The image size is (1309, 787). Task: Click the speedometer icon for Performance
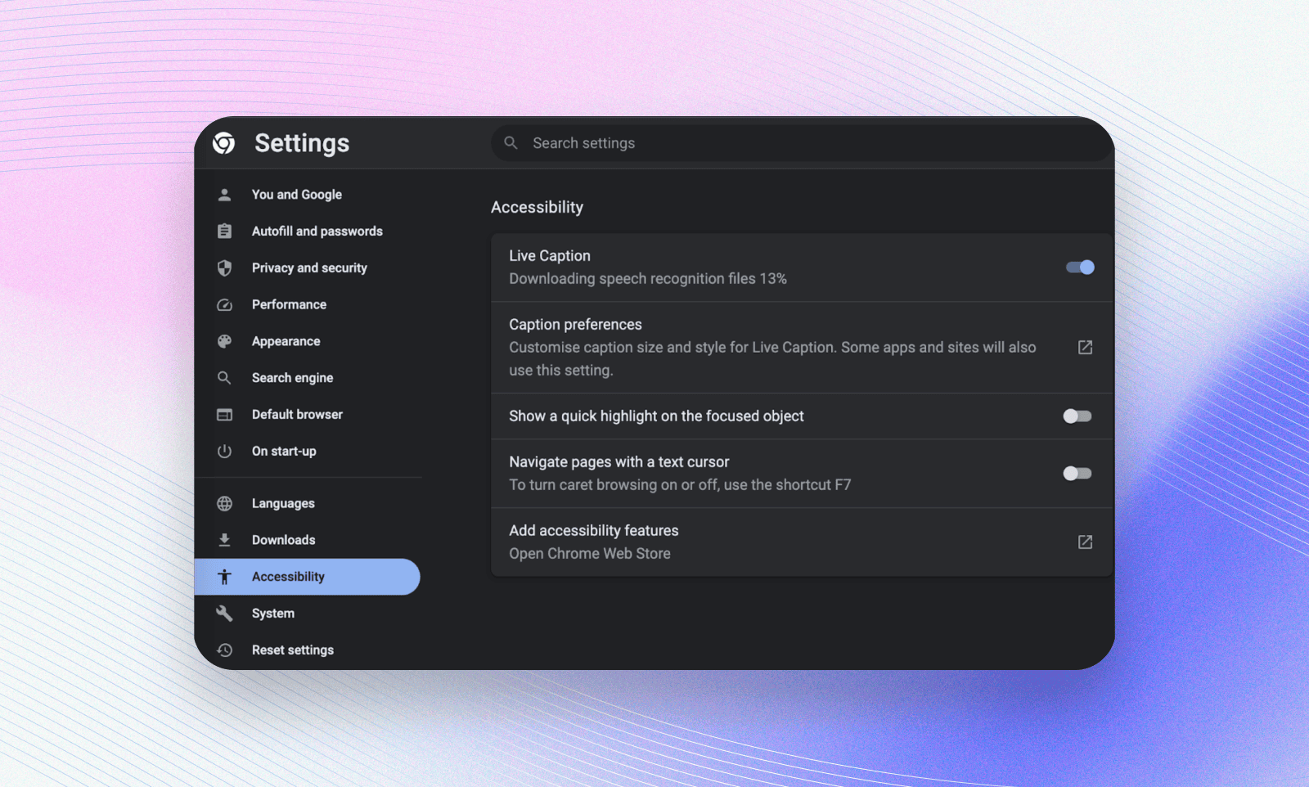(x=224, y=305)
